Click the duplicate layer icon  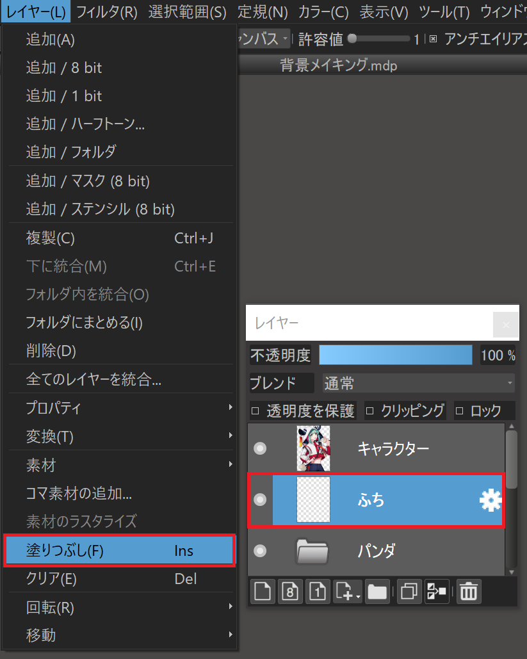coord(407,592)
